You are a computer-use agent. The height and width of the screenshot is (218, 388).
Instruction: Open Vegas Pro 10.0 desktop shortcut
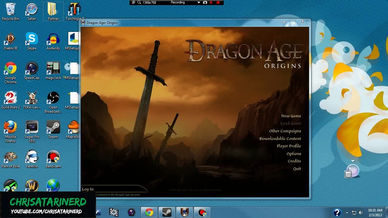[x=32, y=132]
